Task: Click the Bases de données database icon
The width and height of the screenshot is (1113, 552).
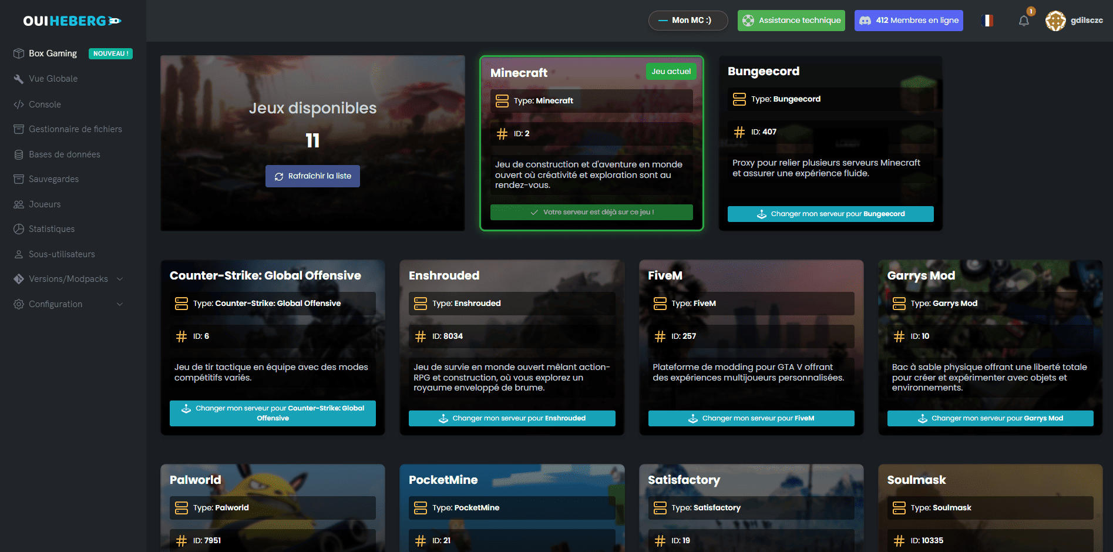Action: (19, 154)
